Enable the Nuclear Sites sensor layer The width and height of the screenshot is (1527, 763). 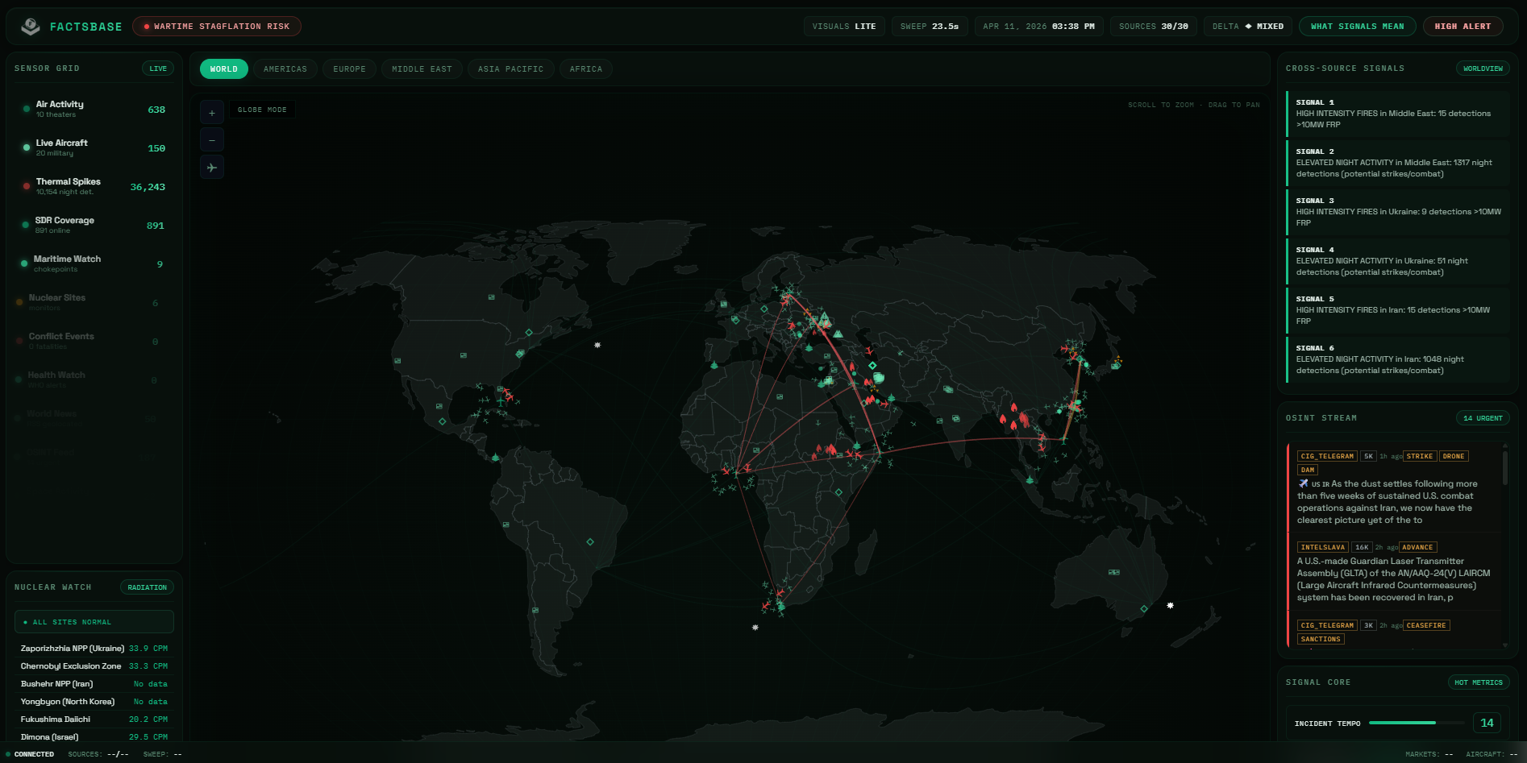(94, 302)
